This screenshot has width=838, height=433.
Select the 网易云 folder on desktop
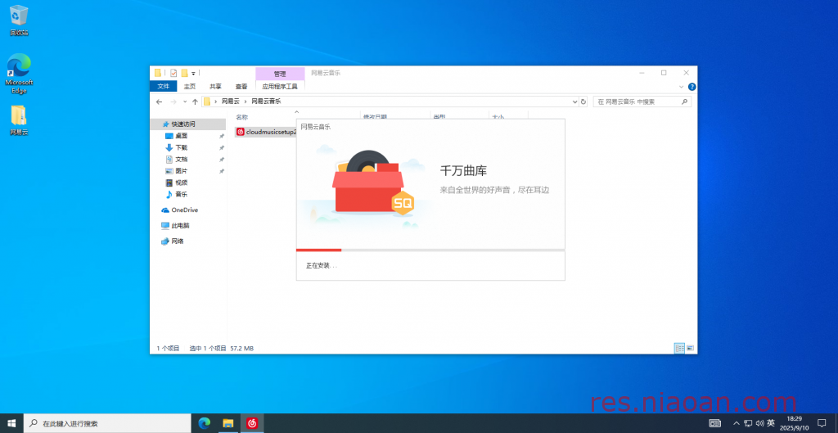[x=19, y=120]
